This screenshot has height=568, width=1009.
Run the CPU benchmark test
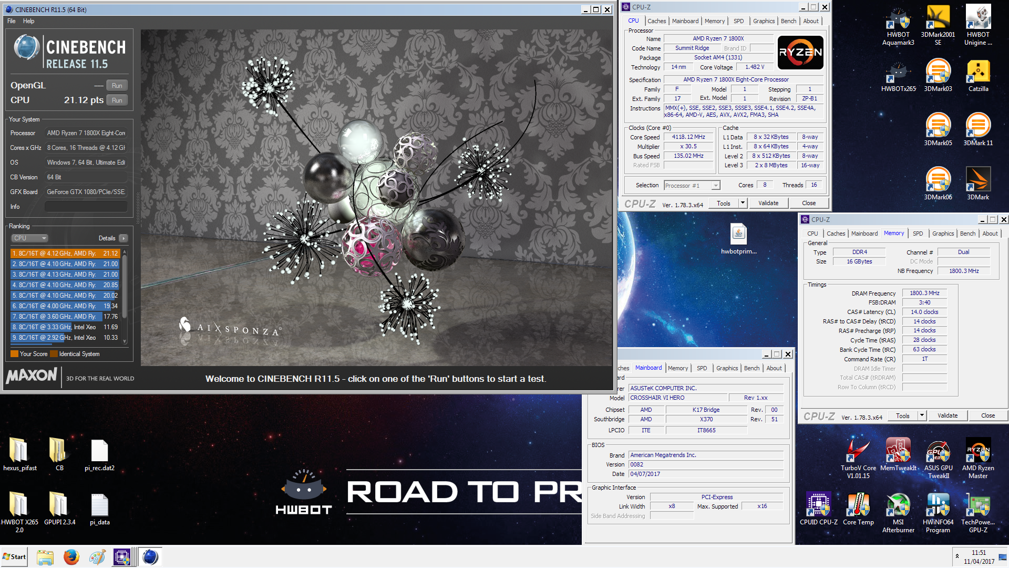[117, 100]
